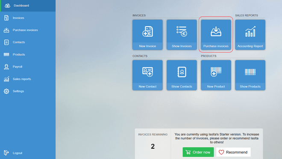Click the New Product barcode-plus icon
The image size is (282, 159).
click(x=216, y=72)
